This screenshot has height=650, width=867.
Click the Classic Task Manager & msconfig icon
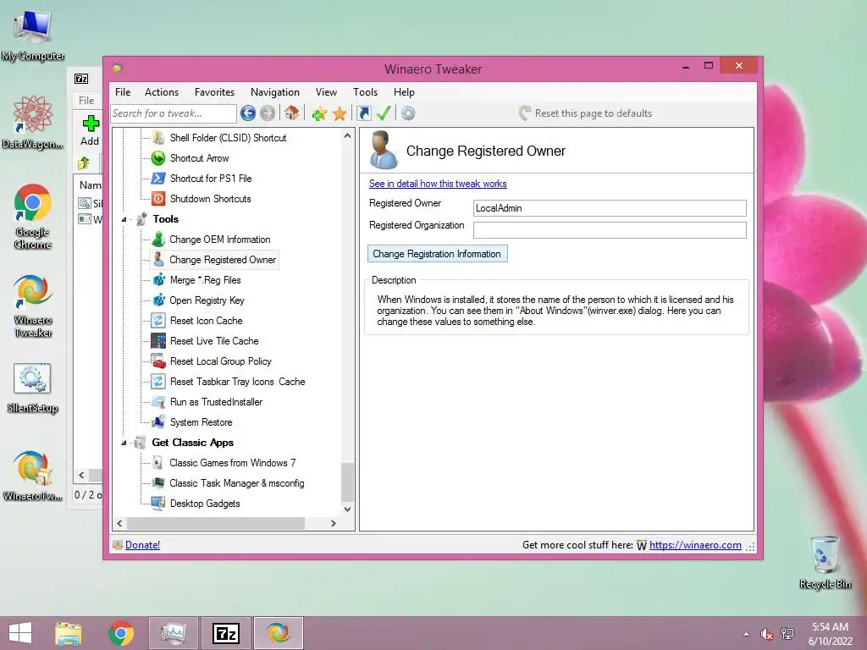(x=158, y=483)
